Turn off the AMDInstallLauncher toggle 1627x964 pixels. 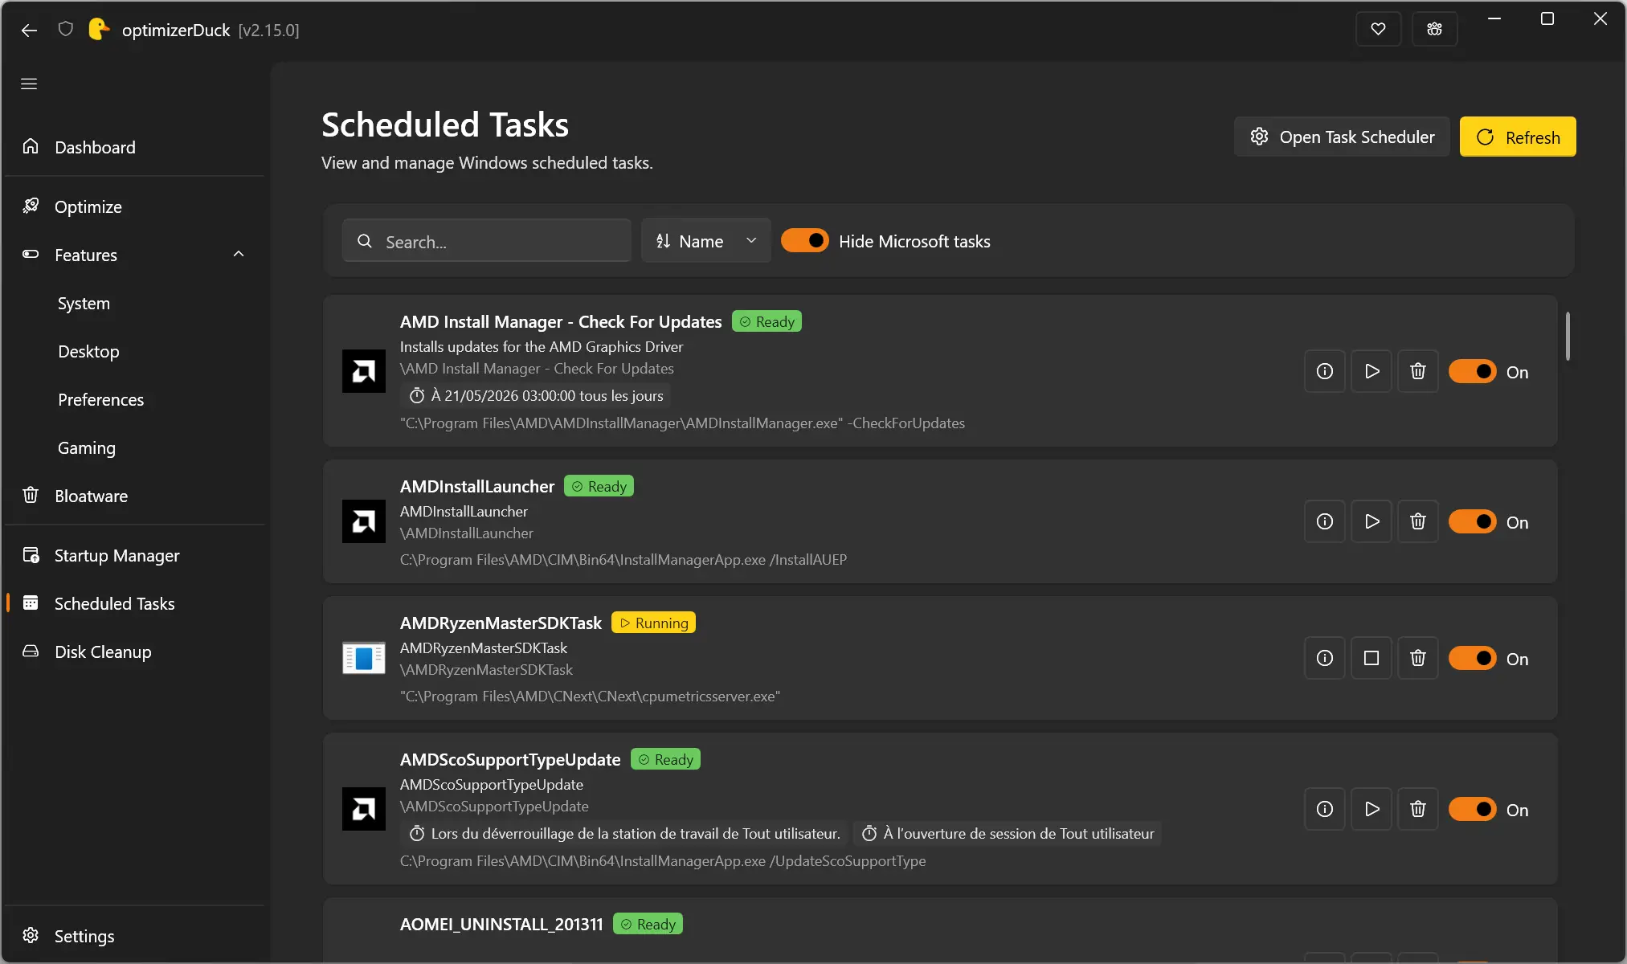tap(1473, 521)
